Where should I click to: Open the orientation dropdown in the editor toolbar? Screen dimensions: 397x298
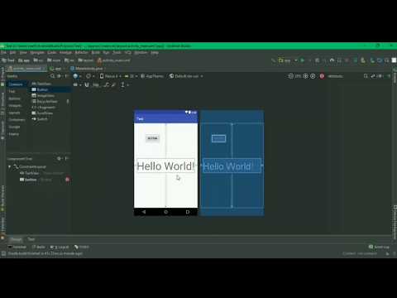tap(89, 76)
